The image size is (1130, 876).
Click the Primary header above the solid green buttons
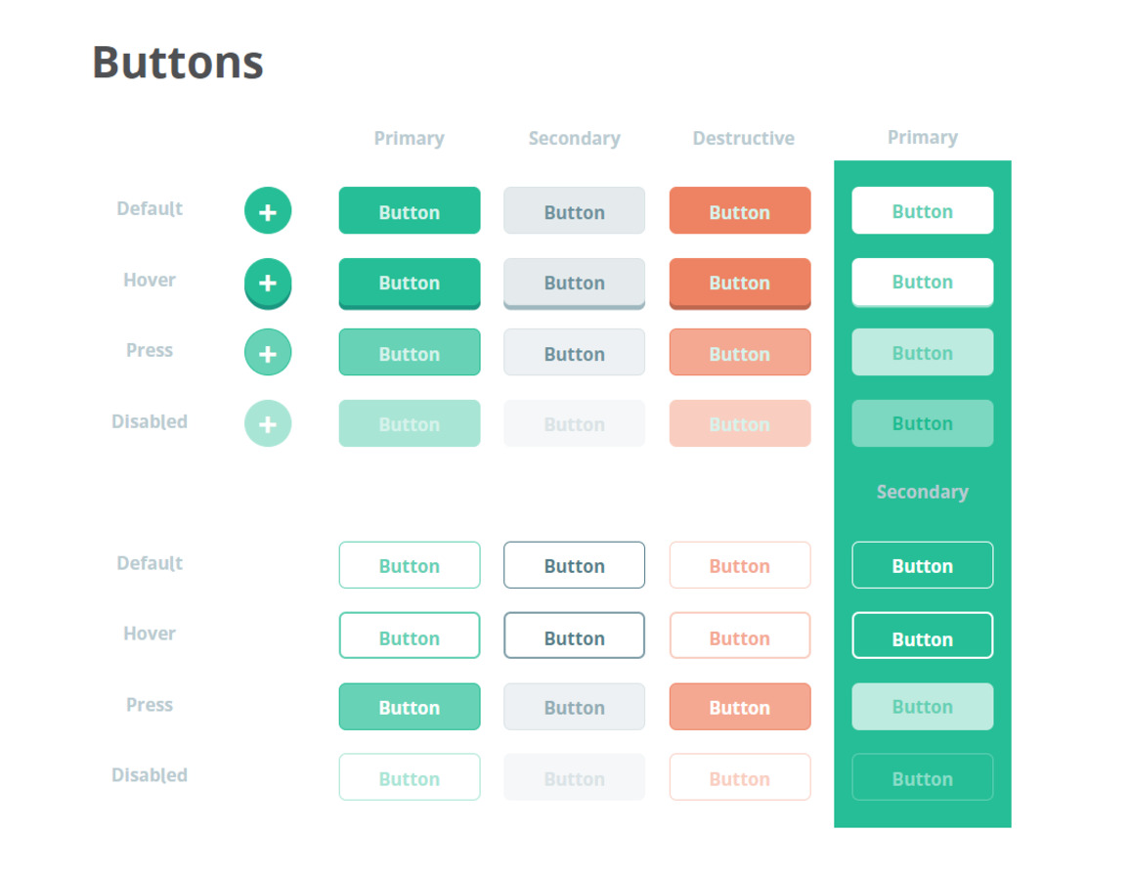coord(410,139)
